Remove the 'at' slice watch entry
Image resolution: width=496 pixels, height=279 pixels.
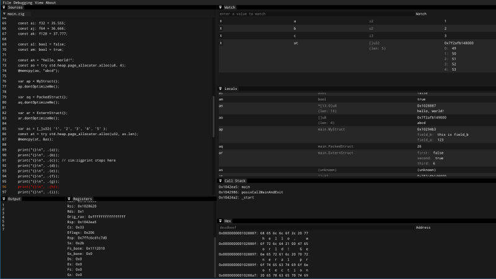coord(221,43)
